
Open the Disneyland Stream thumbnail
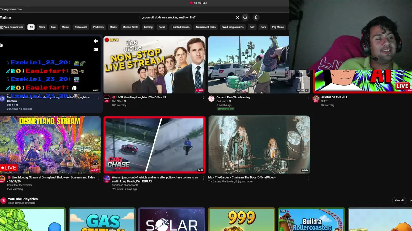click(50, 145)
